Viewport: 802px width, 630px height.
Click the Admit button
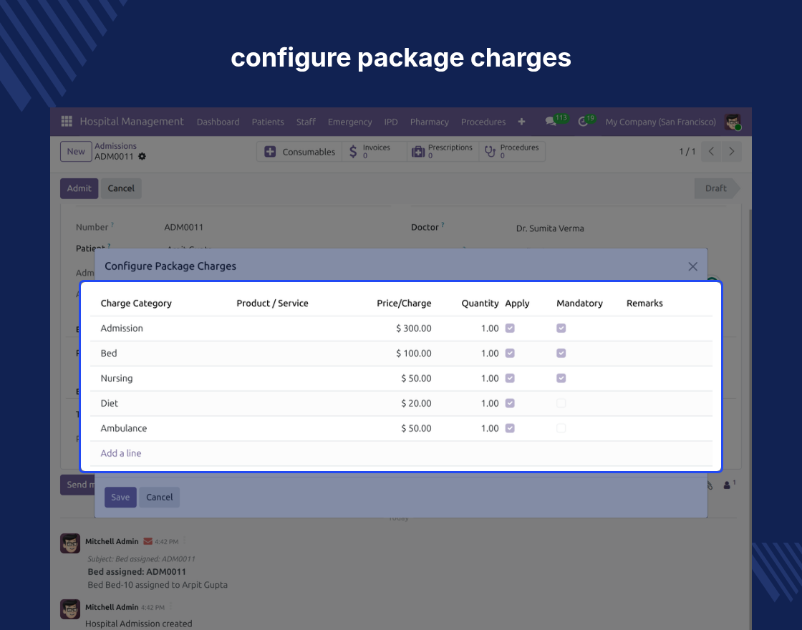79,188
